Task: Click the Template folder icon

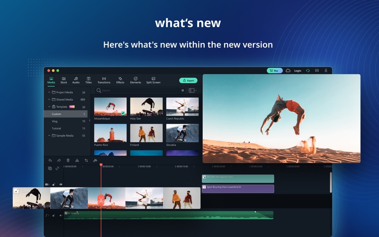Action: 54,107
